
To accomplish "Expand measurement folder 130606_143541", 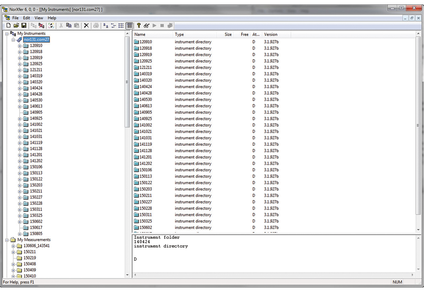I will 13,246.
